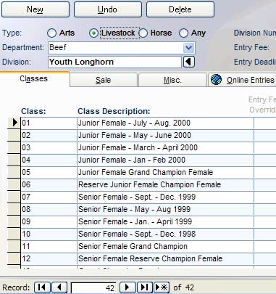Click the Undo button

point(107,9)
